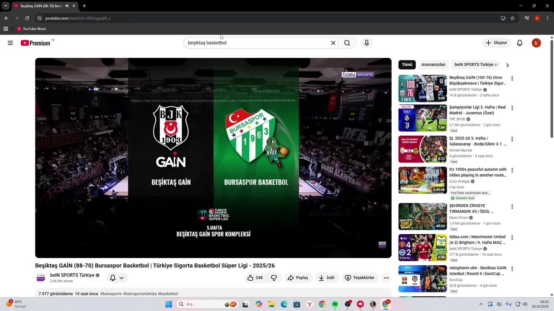Send thanks using Teşekkürler button
The width and height of the screenshot is (554, 311).
pos(360,278)
